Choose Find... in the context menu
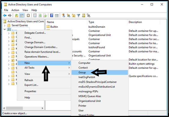 pos(28,38)
